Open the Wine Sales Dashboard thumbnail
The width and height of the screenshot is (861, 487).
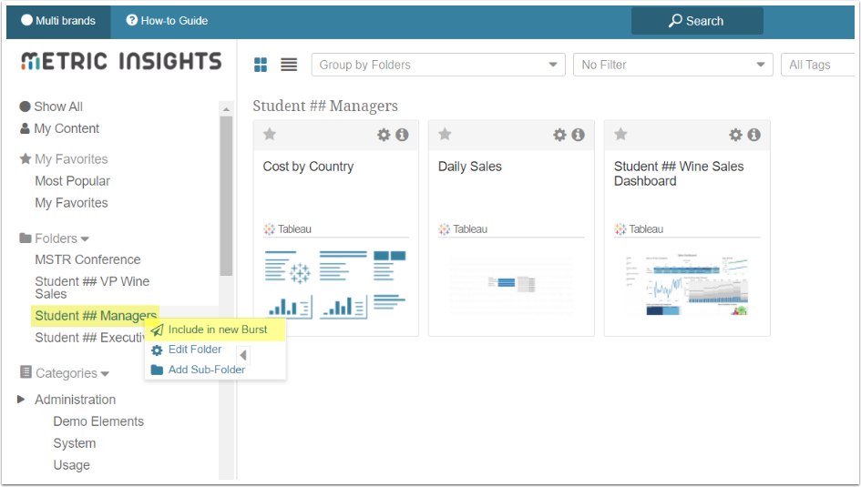tap(686, 284)
